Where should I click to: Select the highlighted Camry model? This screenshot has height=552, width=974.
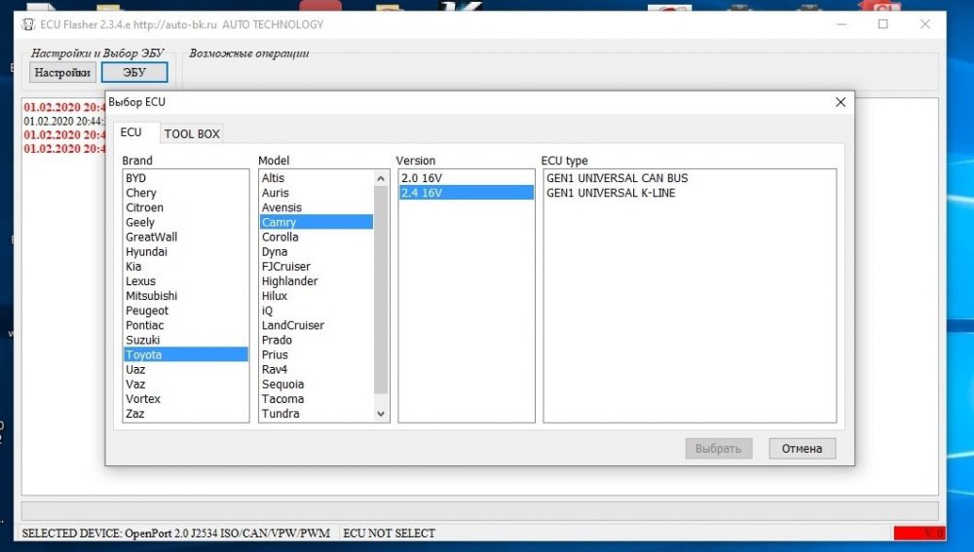tap(317, 222)
